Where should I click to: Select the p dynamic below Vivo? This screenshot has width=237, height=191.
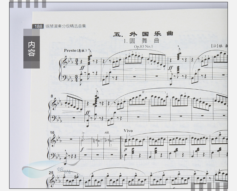pyautogui.click(x=125, y=149)
